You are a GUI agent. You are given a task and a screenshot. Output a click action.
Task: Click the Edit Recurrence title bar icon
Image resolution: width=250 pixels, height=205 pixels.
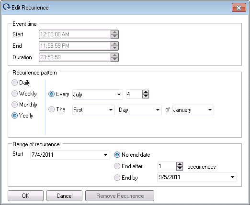[x=7, y=7]
